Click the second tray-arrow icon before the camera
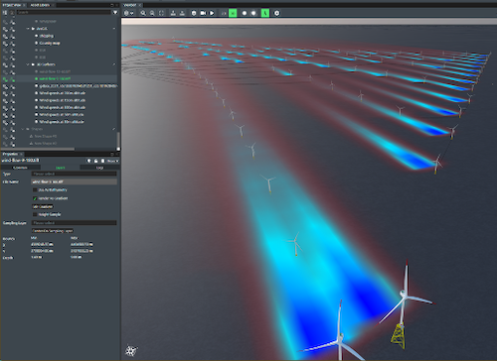The image size is (497, 361). pos(182,13)
